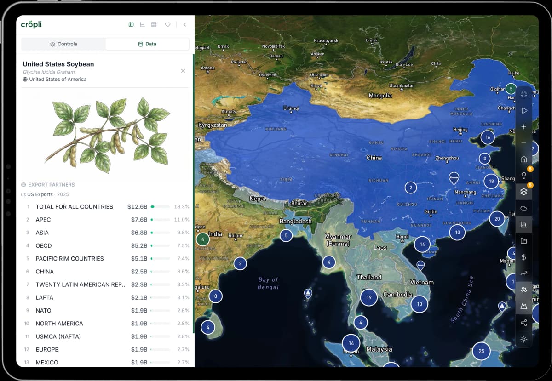Click the home icon on map toolbar
Viewport: 552px width, 381px height.
click(x=524, y=159)
